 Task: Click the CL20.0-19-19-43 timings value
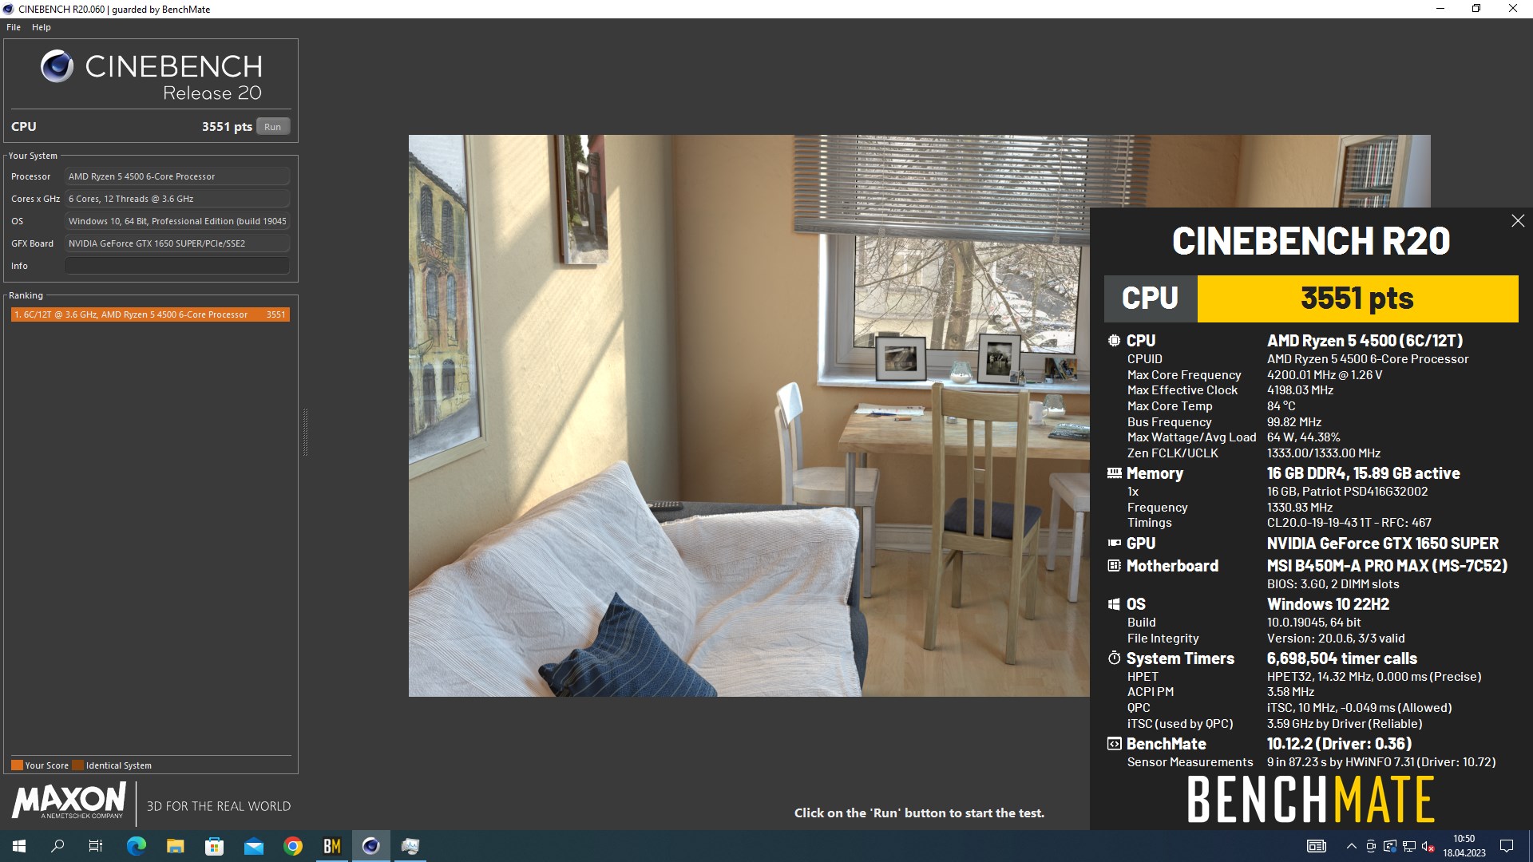(x=1349, y=523)
